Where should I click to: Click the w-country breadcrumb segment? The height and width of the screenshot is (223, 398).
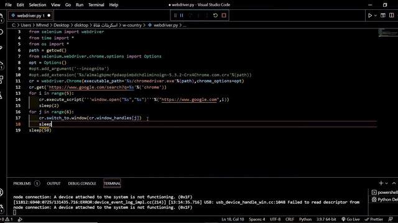coord(132,25)
